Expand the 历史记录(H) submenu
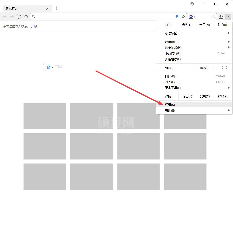Viewport: 233px width, 242px height. [194, 47]
